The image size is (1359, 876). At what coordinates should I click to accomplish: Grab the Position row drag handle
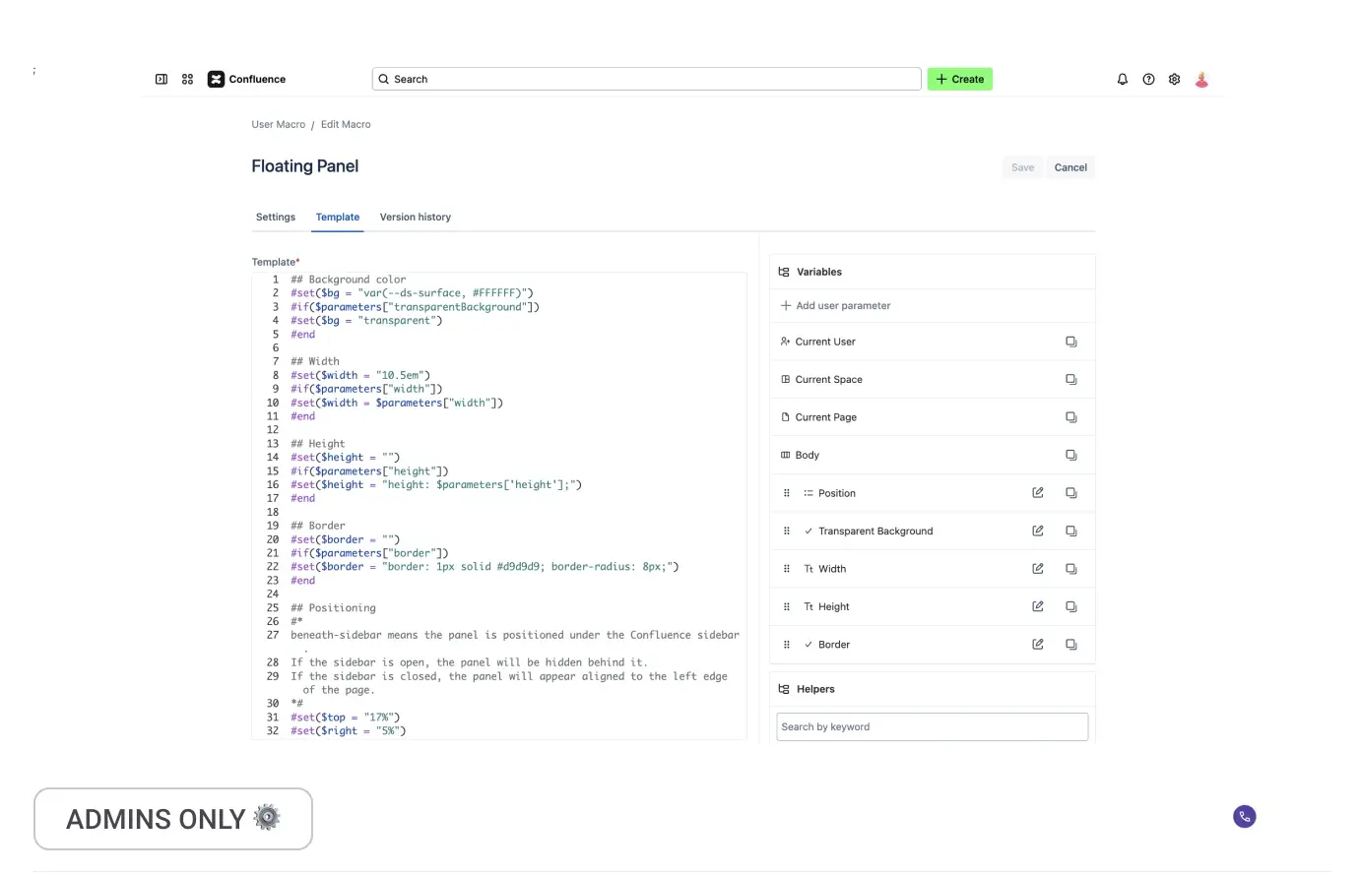(x=786, y=493)
